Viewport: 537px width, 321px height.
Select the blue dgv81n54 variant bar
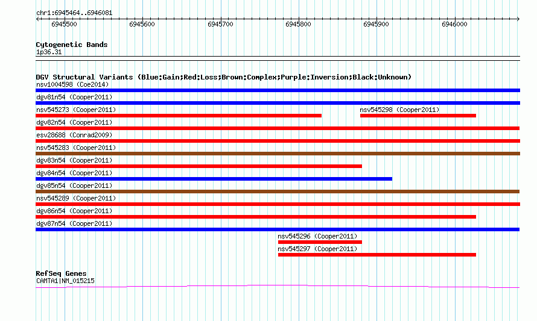tap(278, 103)
